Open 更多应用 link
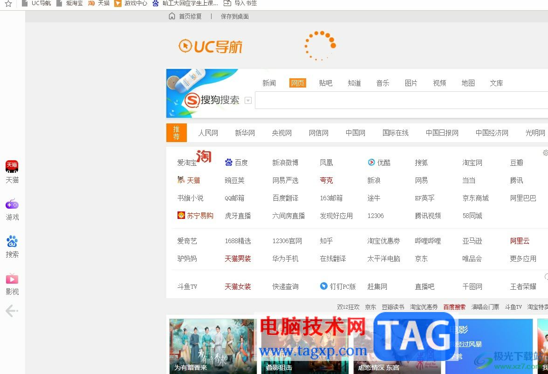Image resolution: width=548 pixels, height=374 pixels. (x=523, y=259)
